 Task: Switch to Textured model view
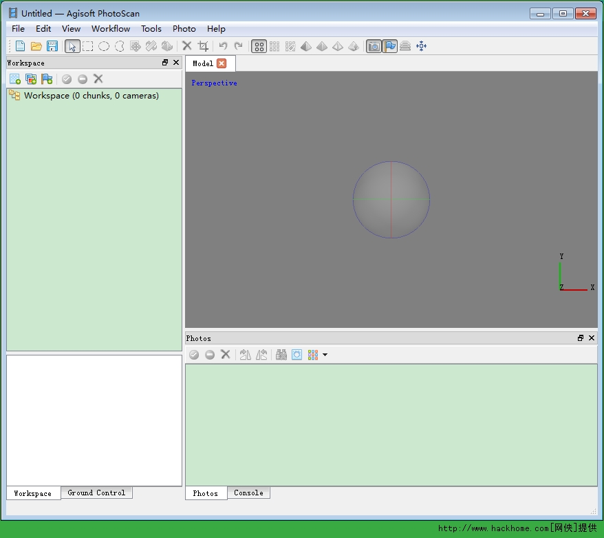click(354, 47)
